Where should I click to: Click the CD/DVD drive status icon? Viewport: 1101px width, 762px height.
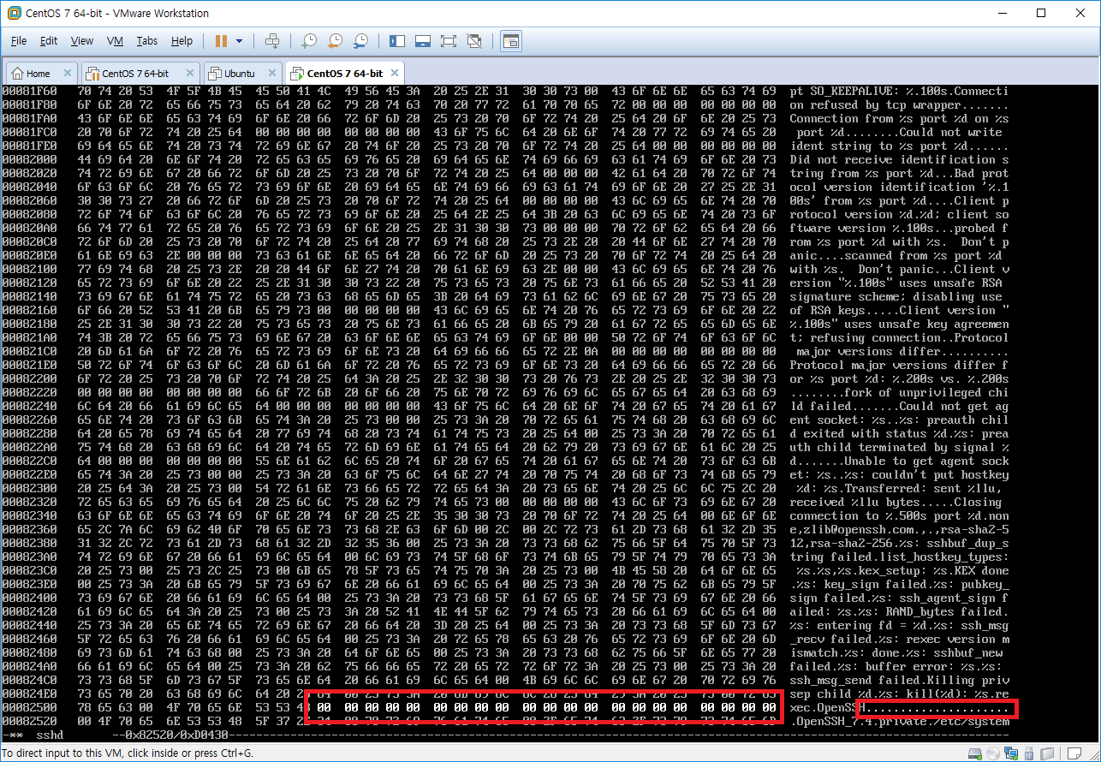coord(993,753)
